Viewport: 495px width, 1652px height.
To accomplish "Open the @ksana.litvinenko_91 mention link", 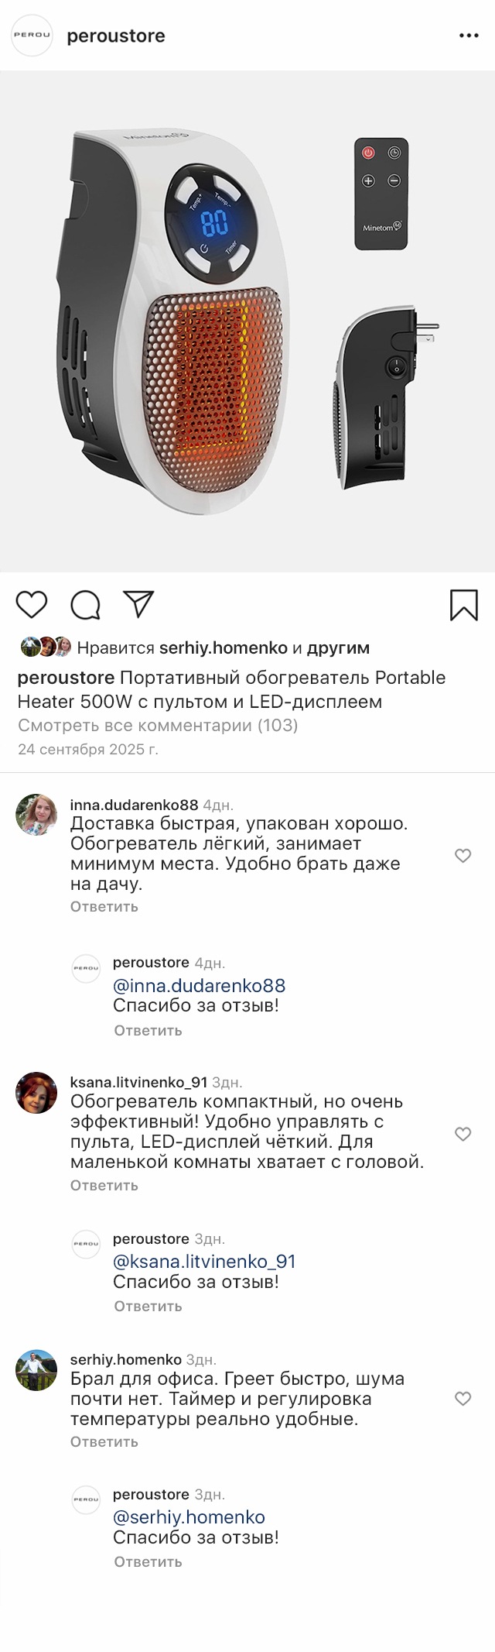I will [x=204, y=1261].
